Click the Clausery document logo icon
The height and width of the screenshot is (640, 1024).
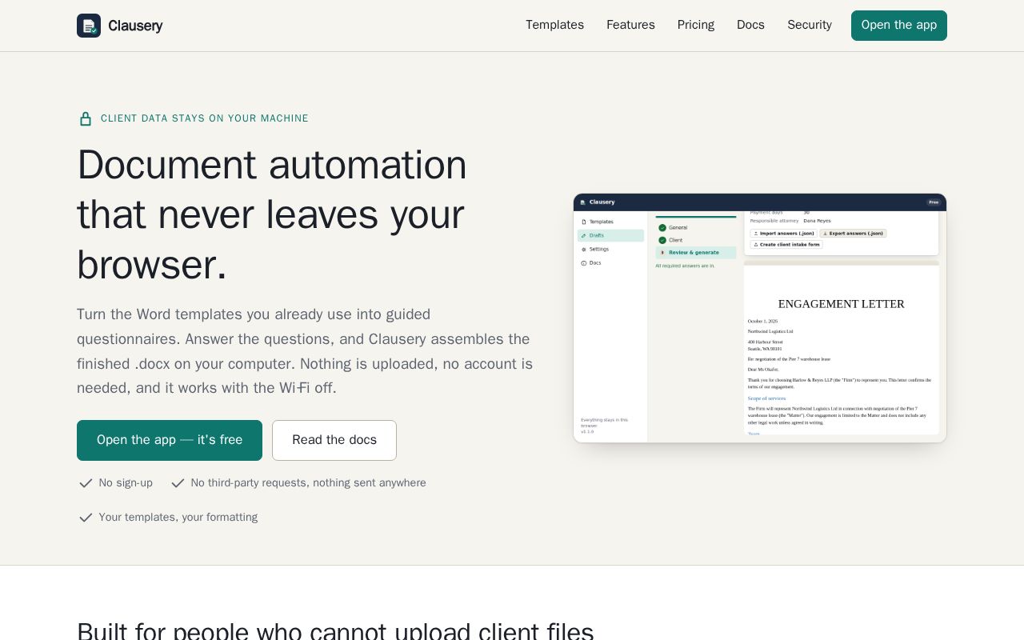(89, 26)
